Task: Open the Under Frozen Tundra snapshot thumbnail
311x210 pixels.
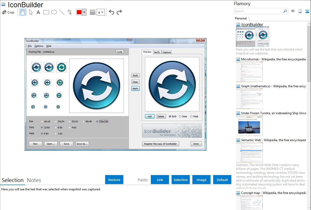Action: [249, 126]
